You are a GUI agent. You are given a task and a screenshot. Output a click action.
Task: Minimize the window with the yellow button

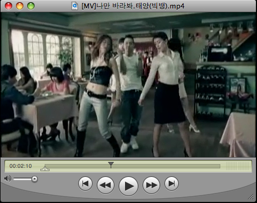coord(20,6)
